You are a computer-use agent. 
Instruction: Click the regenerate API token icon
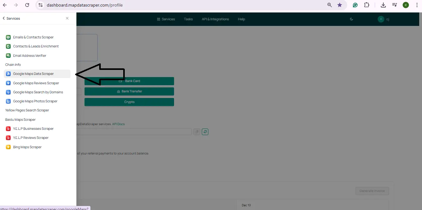pos(205,132)
